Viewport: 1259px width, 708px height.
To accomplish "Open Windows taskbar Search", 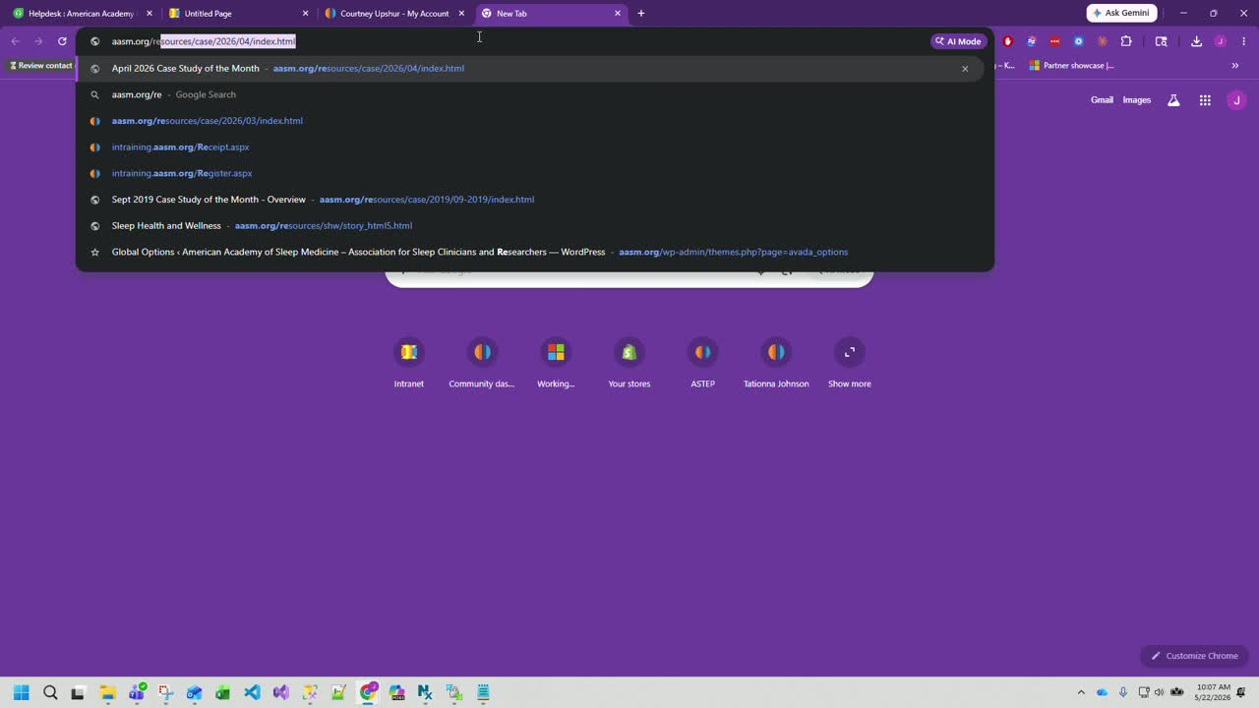I will (x=50, y=692).
